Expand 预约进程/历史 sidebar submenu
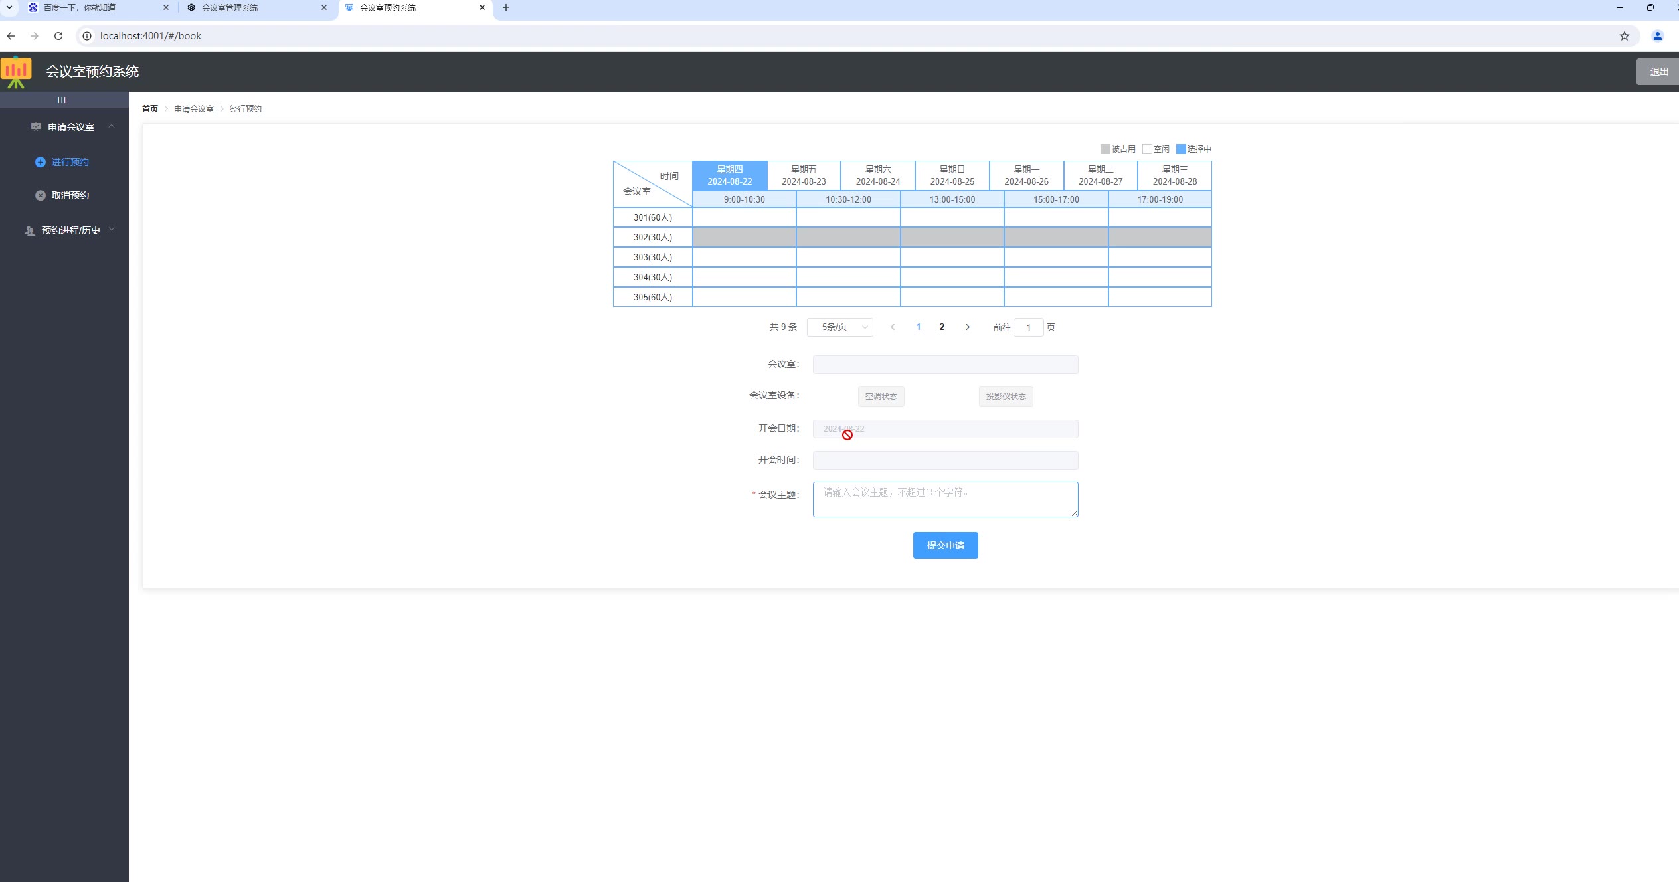1679x882 pixels. [x=70, y=230]
